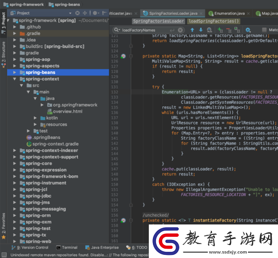Collapse the src folder
The image size is (278, 258).
click(x=22, y=85)
